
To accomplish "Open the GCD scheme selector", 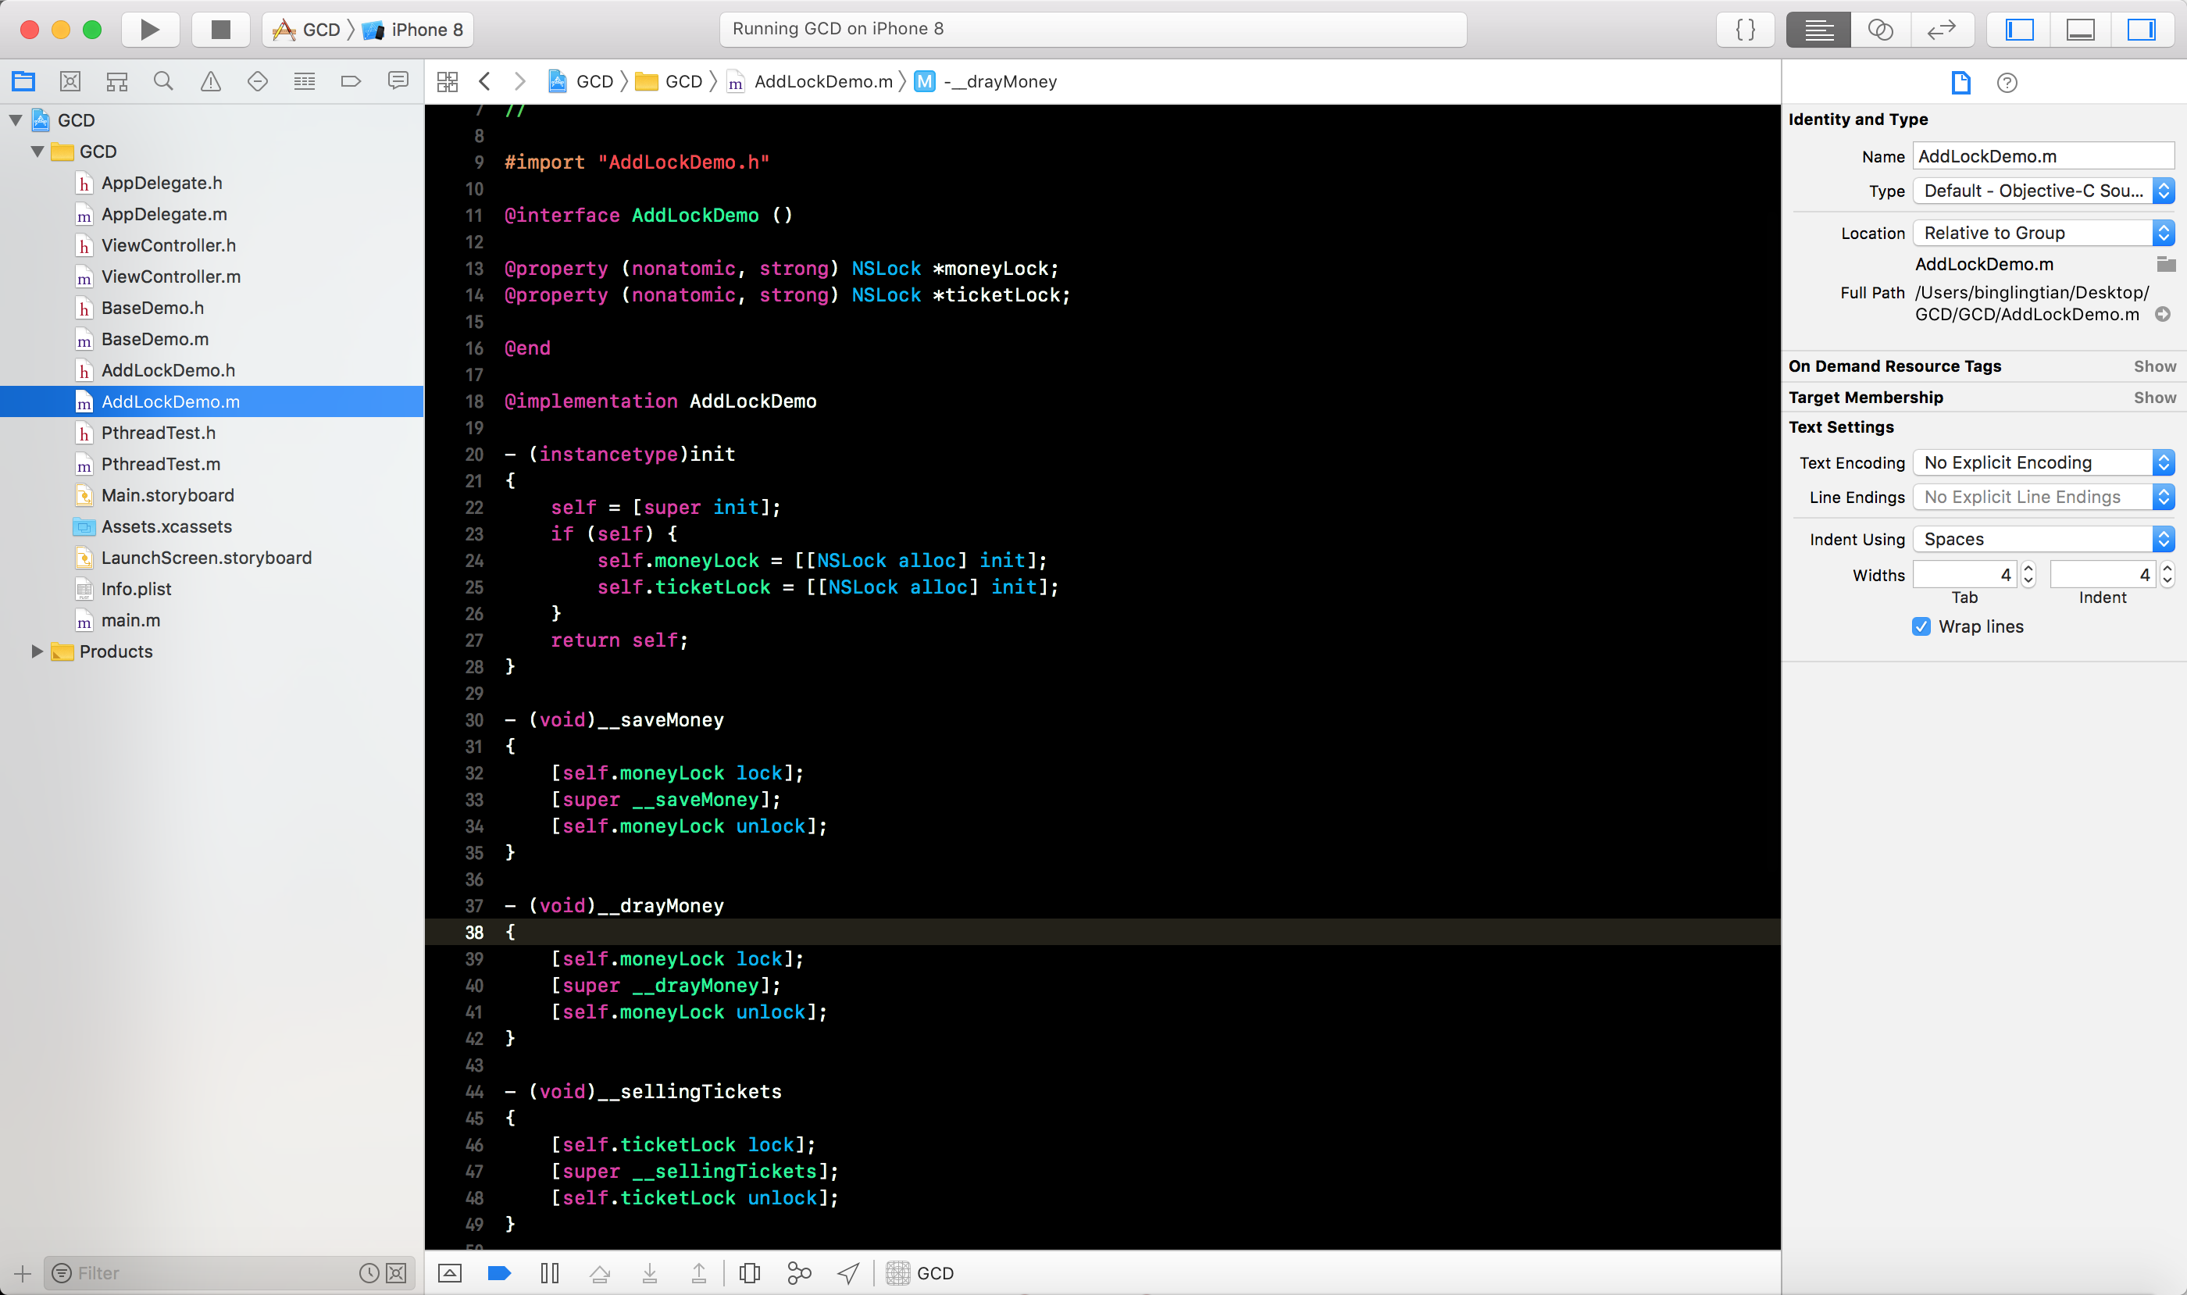I will [x=307, y=30].
